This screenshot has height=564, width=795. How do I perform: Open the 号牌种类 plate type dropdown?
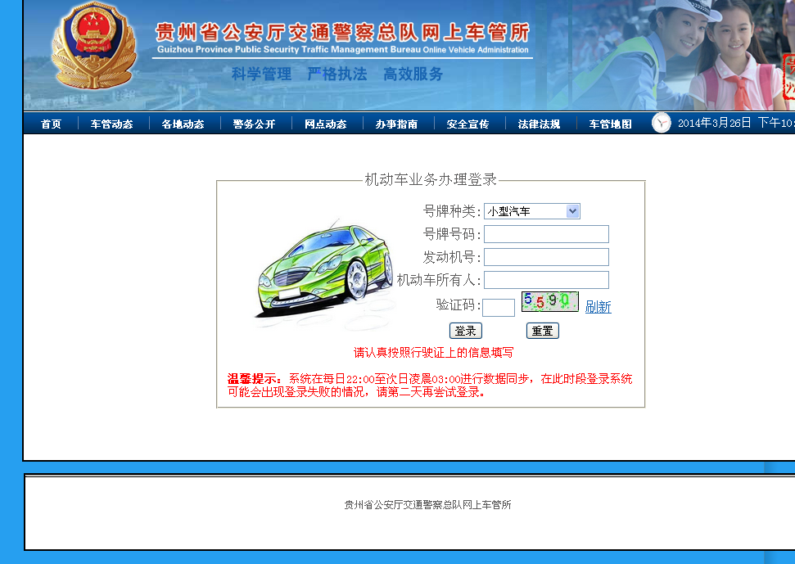point(531,211)
